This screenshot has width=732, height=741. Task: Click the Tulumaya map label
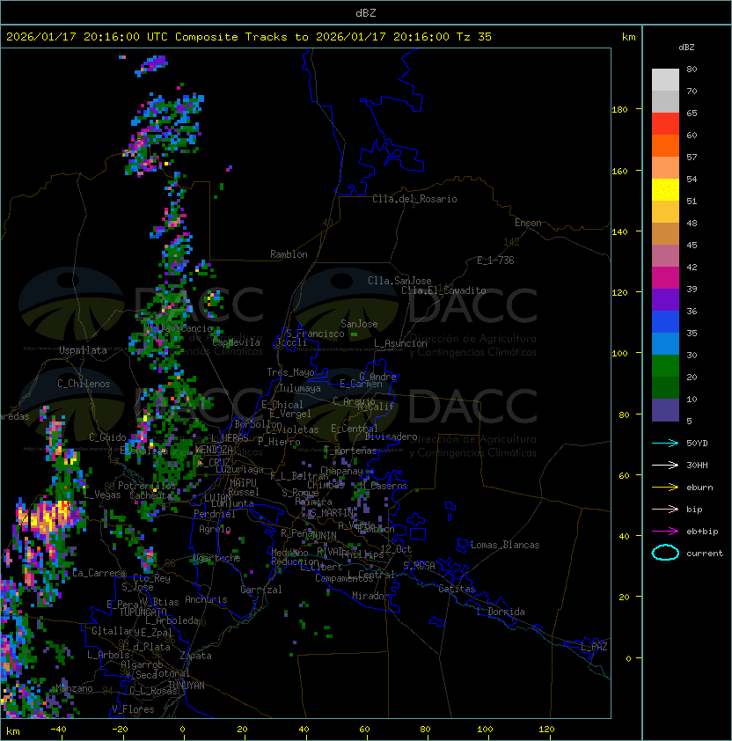[300, 388]
